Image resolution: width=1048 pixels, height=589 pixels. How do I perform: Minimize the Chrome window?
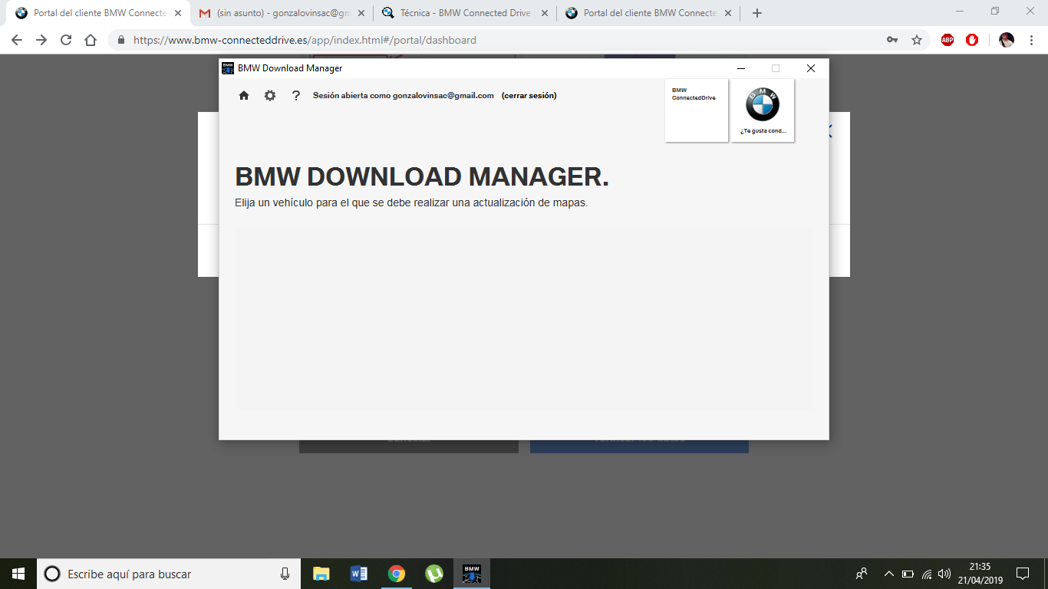[961, 12]
